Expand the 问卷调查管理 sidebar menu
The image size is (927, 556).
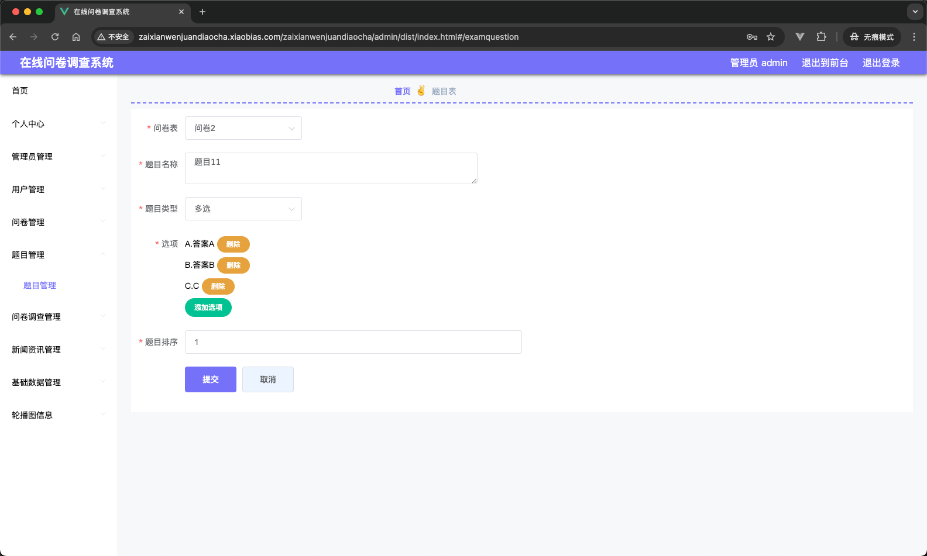59,317
